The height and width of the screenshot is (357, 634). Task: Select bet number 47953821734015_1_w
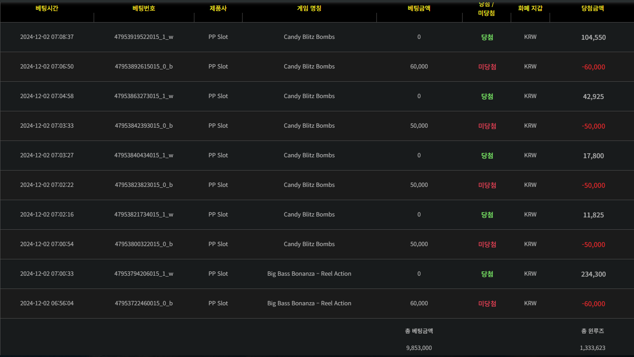tap(144, 215)
